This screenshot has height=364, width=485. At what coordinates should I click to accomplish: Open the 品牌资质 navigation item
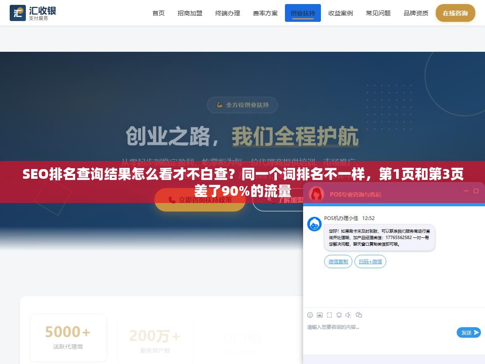(x=416, y=13)
